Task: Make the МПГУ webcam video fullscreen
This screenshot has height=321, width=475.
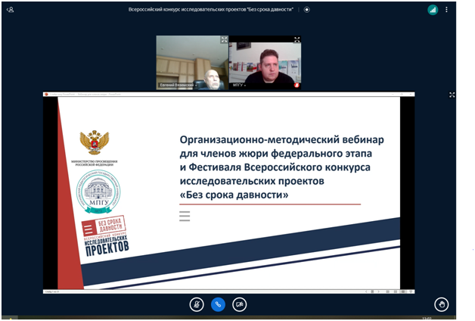Action: click(x=296, y=40)
